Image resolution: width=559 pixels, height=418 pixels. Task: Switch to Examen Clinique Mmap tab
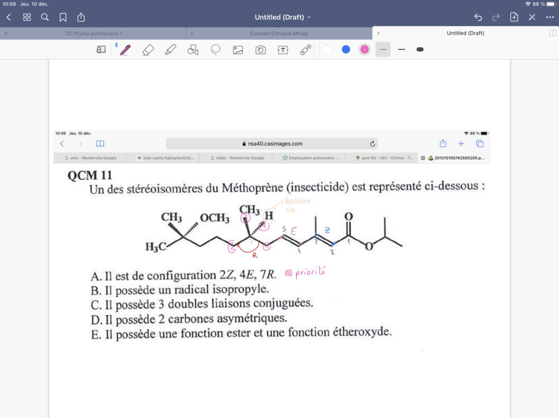click(279, 33)
